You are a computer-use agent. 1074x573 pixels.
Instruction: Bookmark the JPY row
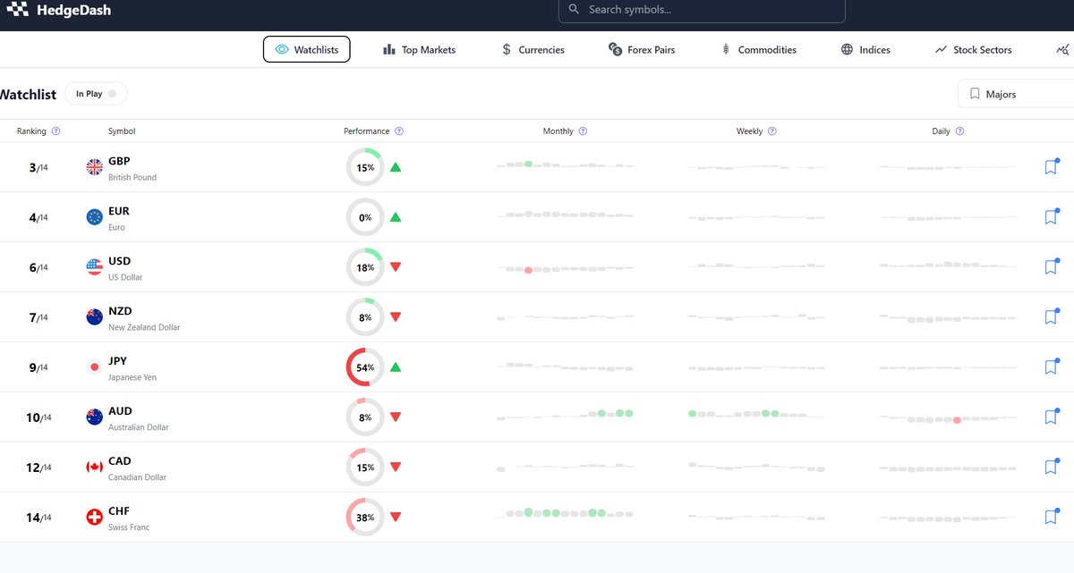[x=1051, y=367]
